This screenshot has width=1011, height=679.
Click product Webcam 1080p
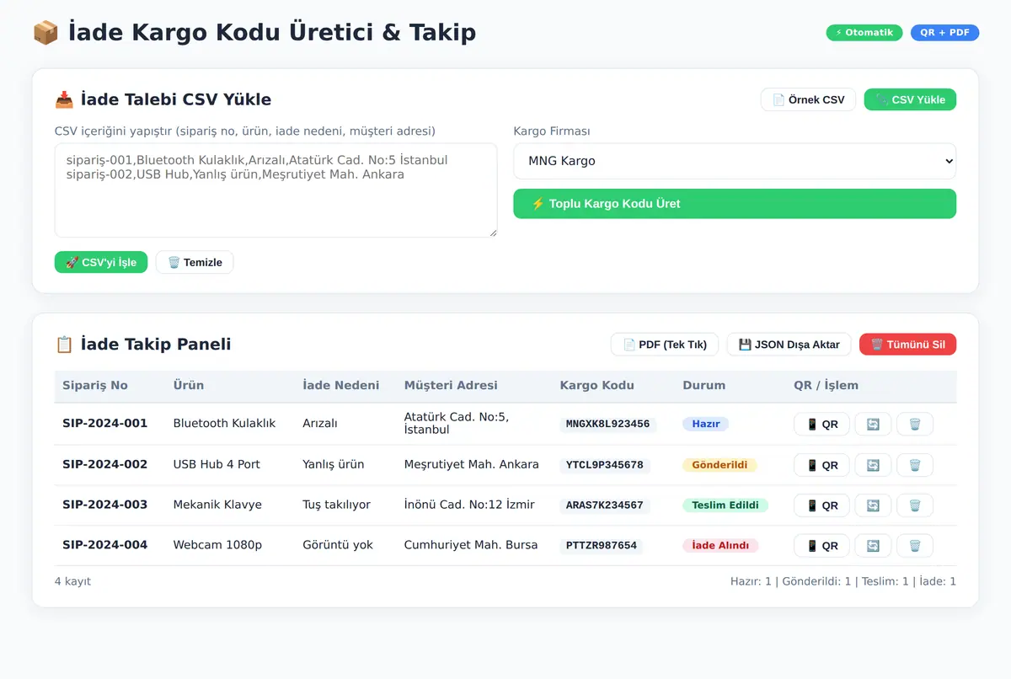pyautogui.click(x=217, y=546)
